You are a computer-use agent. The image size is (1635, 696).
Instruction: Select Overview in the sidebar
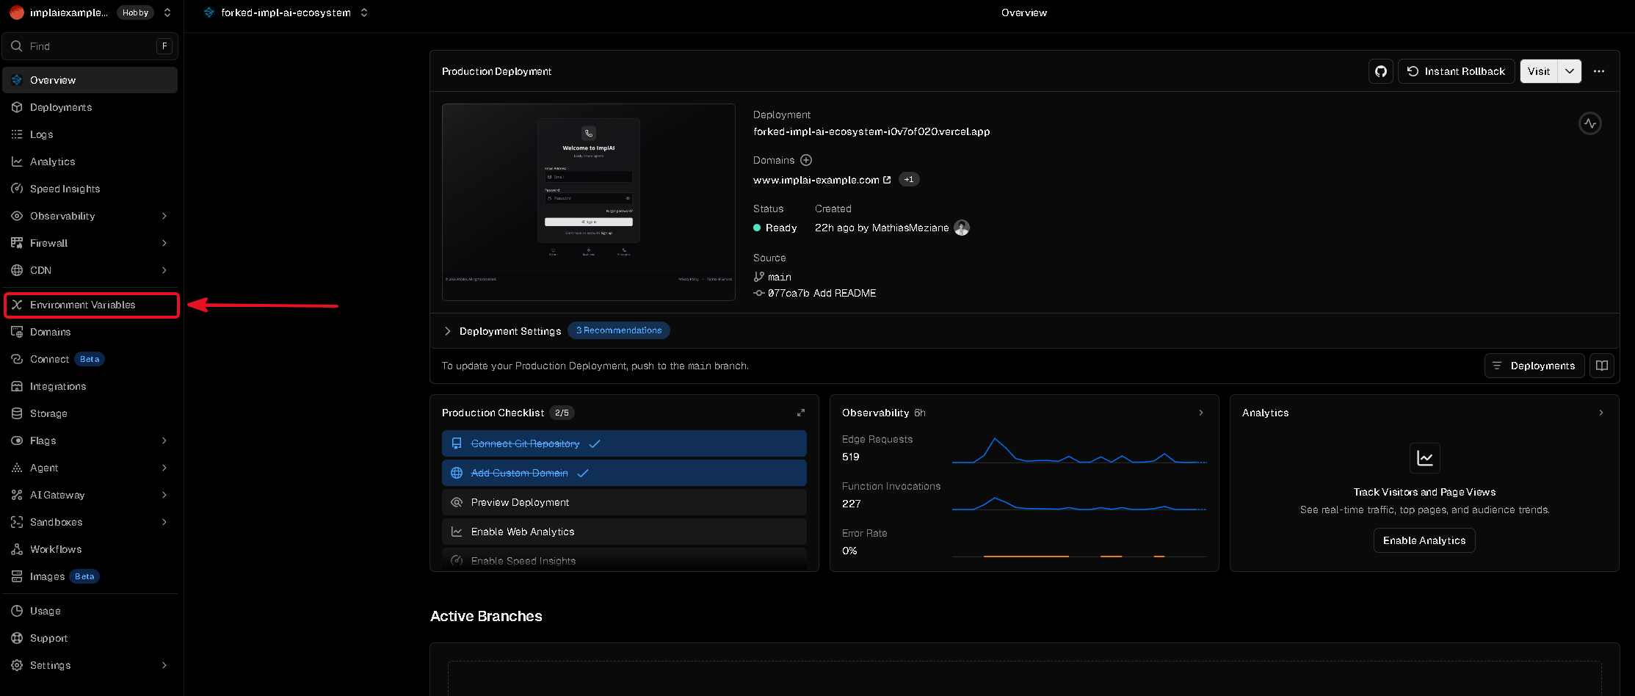[90, 80]
